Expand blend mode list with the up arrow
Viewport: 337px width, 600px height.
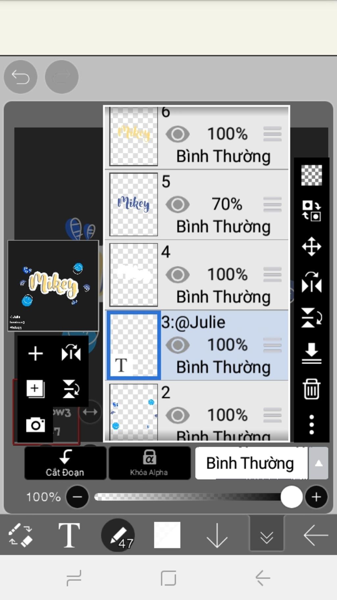pos(318,463)
